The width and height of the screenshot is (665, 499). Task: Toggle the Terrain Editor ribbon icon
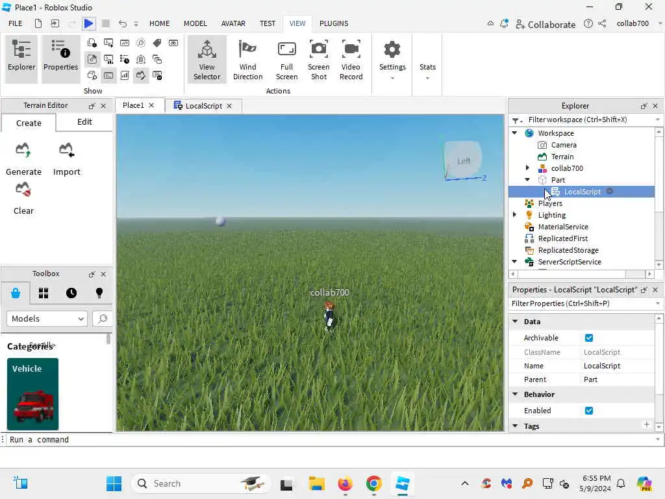[x=140, y=75]
